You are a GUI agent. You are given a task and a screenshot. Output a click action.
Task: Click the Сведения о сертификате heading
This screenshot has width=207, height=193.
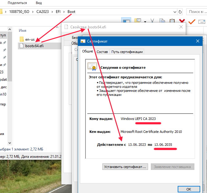[x=123, y=68]
